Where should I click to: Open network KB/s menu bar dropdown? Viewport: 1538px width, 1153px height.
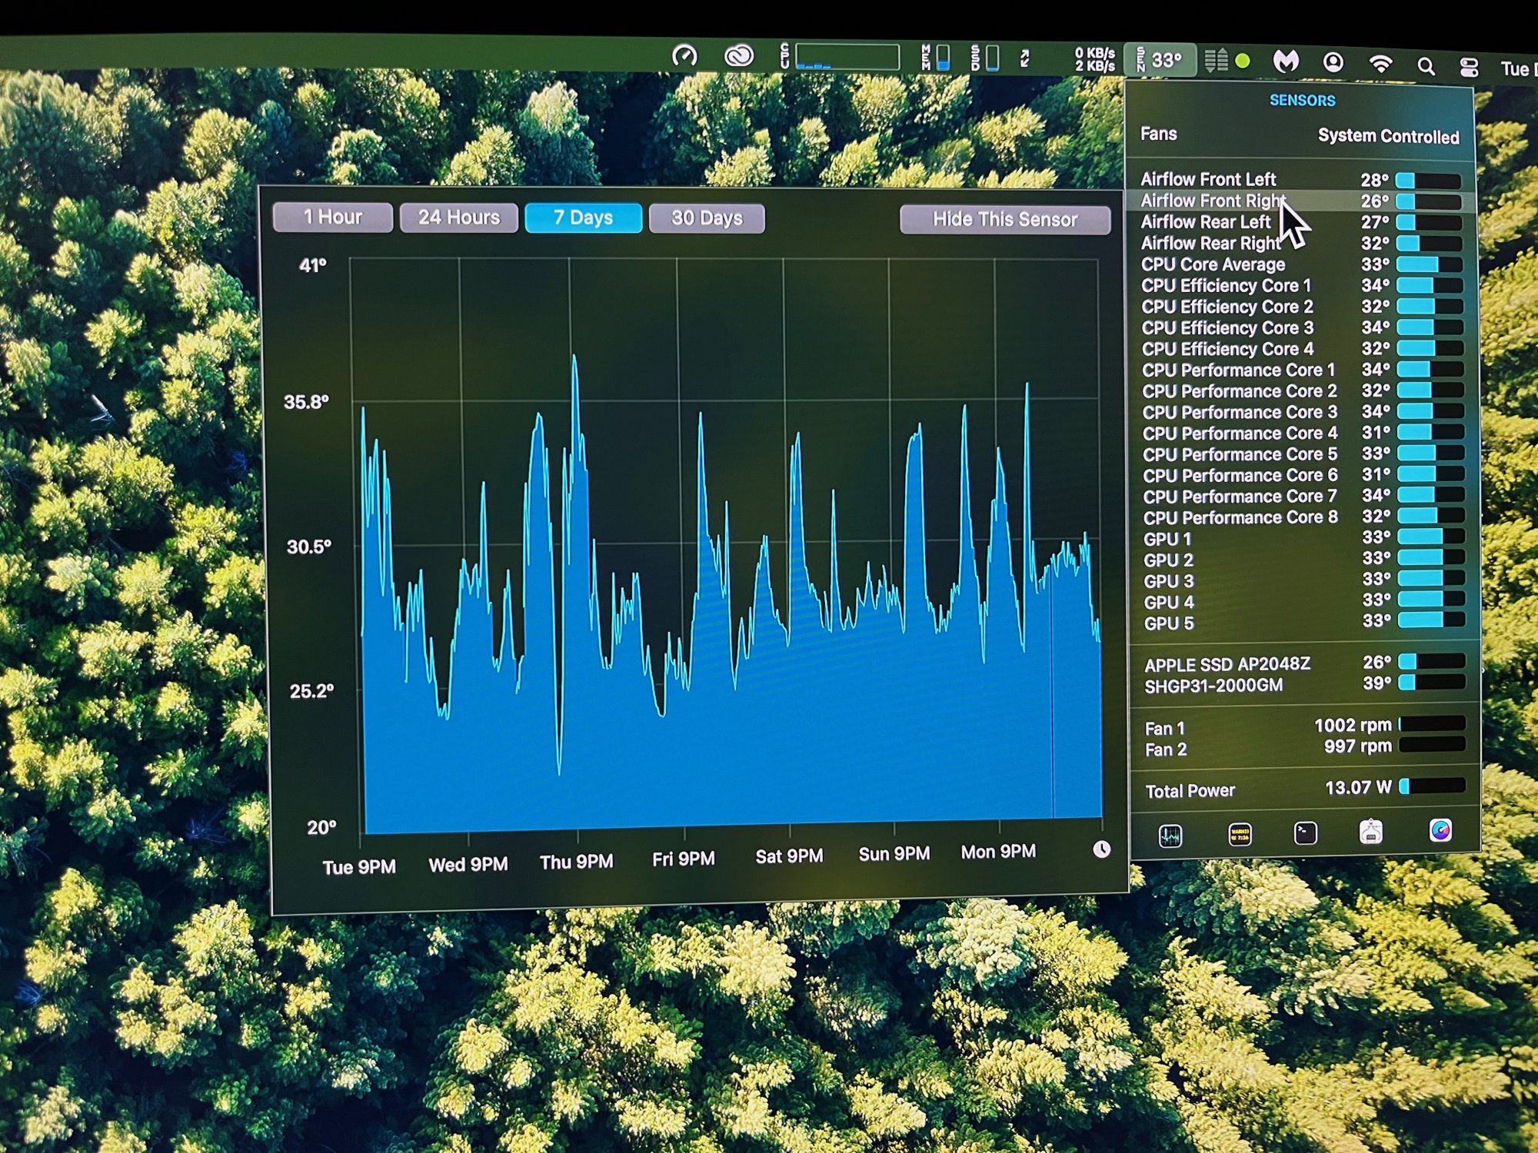1094,59
